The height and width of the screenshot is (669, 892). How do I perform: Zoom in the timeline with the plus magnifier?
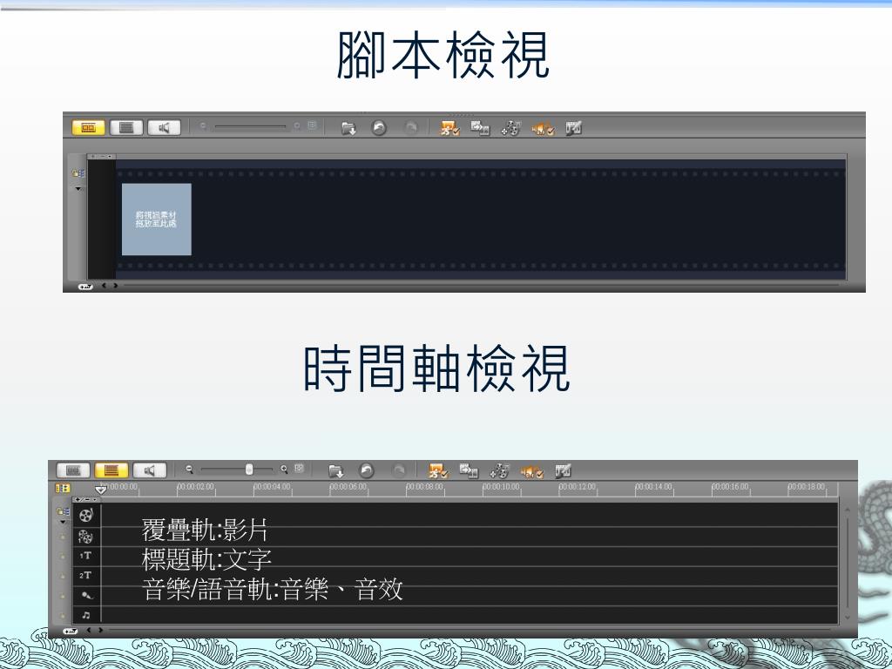284,470
